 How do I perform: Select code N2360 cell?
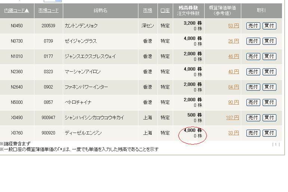17,72
